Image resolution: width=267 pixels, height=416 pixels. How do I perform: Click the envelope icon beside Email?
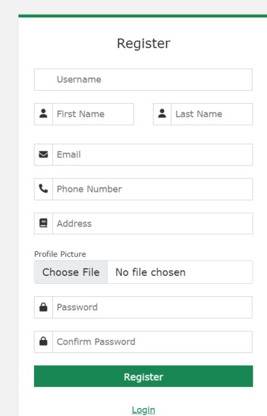pyautogui.click(x=44, y=155)
